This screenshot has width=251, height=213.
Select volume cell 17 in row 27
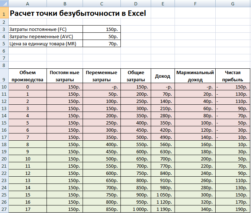tap(27, 209)
